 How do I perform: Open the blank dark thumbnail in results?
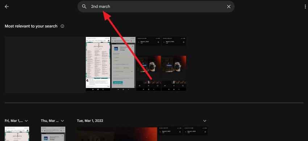coord(45,65)
